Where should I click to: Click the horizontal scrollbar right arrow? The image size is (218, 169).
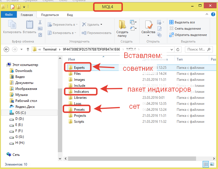click(x=214, y=158)
